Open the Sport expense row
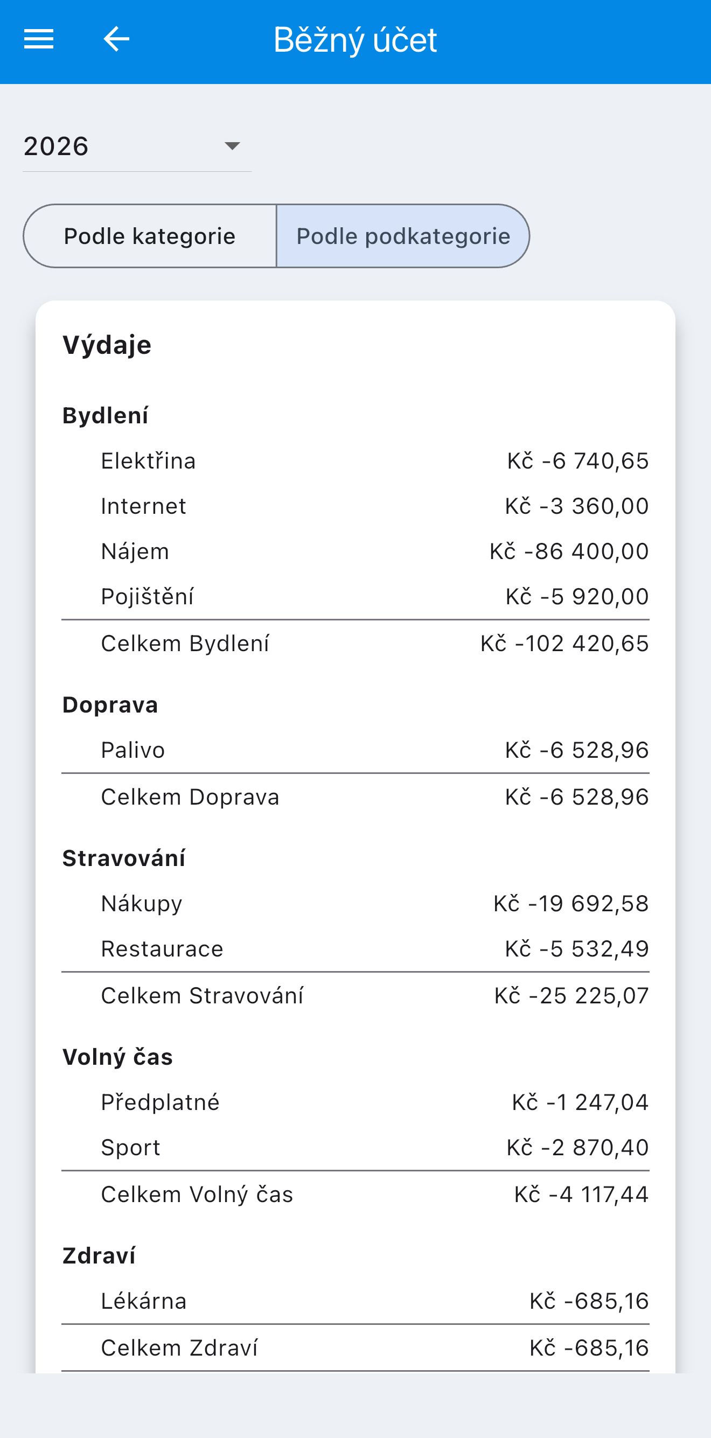This screenshot has width=711, height=1438. 356,1148
